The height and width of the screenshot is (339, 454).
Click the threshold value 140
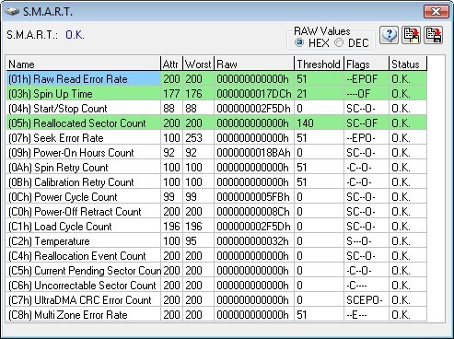[305, 123]
